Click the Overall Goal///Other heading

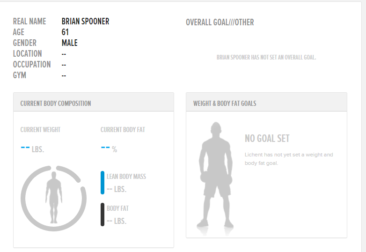tap(220, 22)
